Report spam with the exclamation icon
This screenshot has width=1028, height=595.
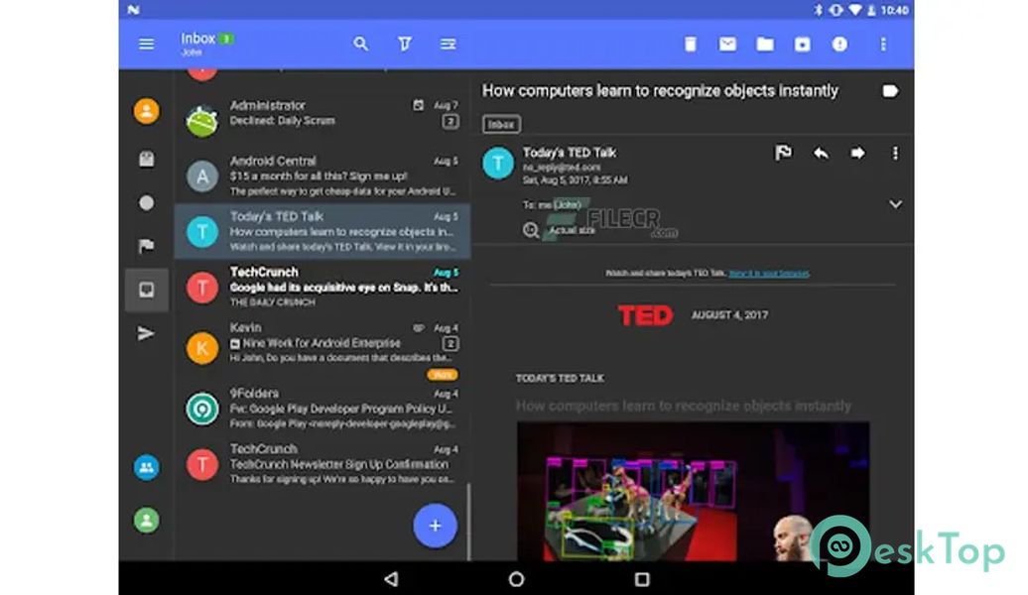tap(839, 44)
